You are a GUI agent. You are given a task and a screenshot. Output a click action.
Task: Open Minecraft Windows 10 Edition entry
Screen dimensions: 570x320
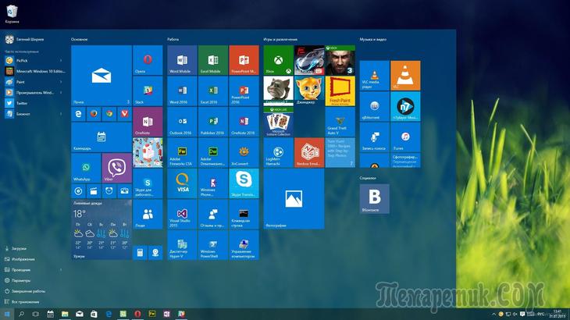(x=35, y=71)
